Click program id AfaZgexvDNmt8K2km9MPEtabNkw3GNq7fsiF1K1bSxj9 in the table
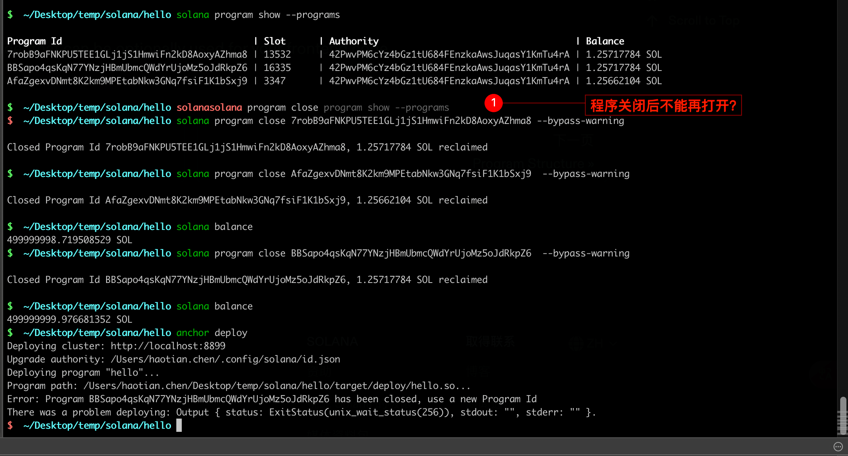Image resolution: width=848 pixels, height=456 pixels. pos(127,81)
